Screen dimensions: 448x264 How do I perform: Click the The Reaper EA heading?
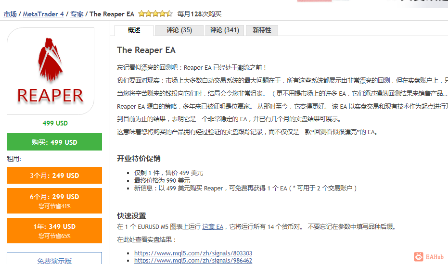point(146,50)
